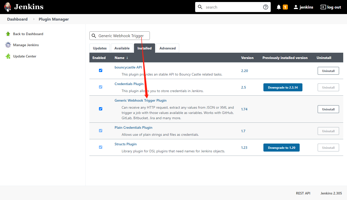Toggle the Structs Plugin enabled checkbox

pos(100,147)
